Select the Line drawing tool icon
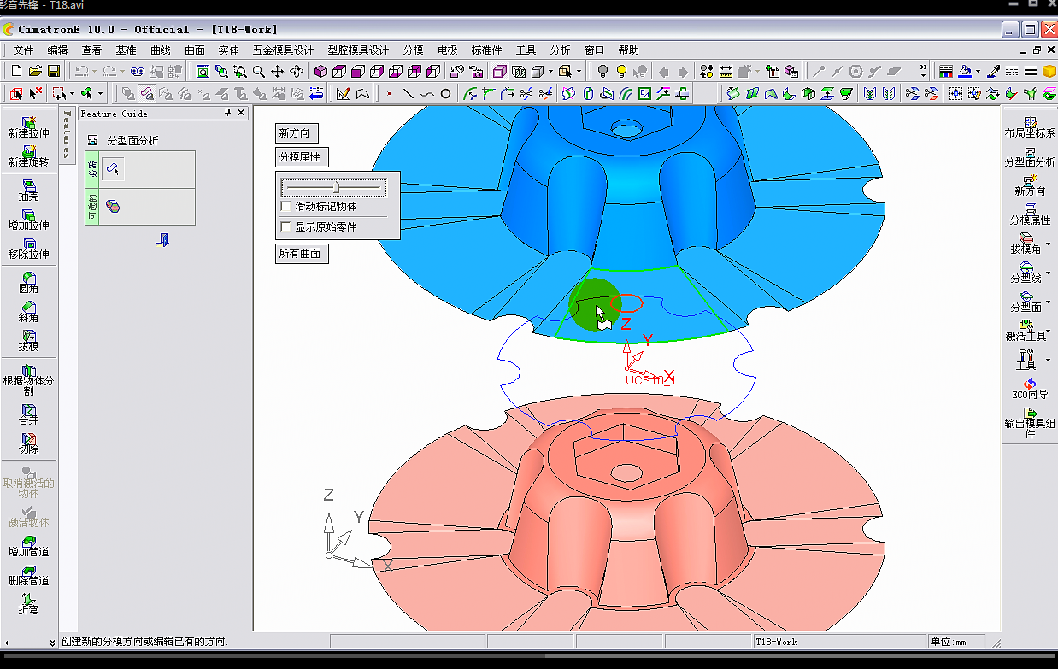1058x669 pixels. coord(409,93)
